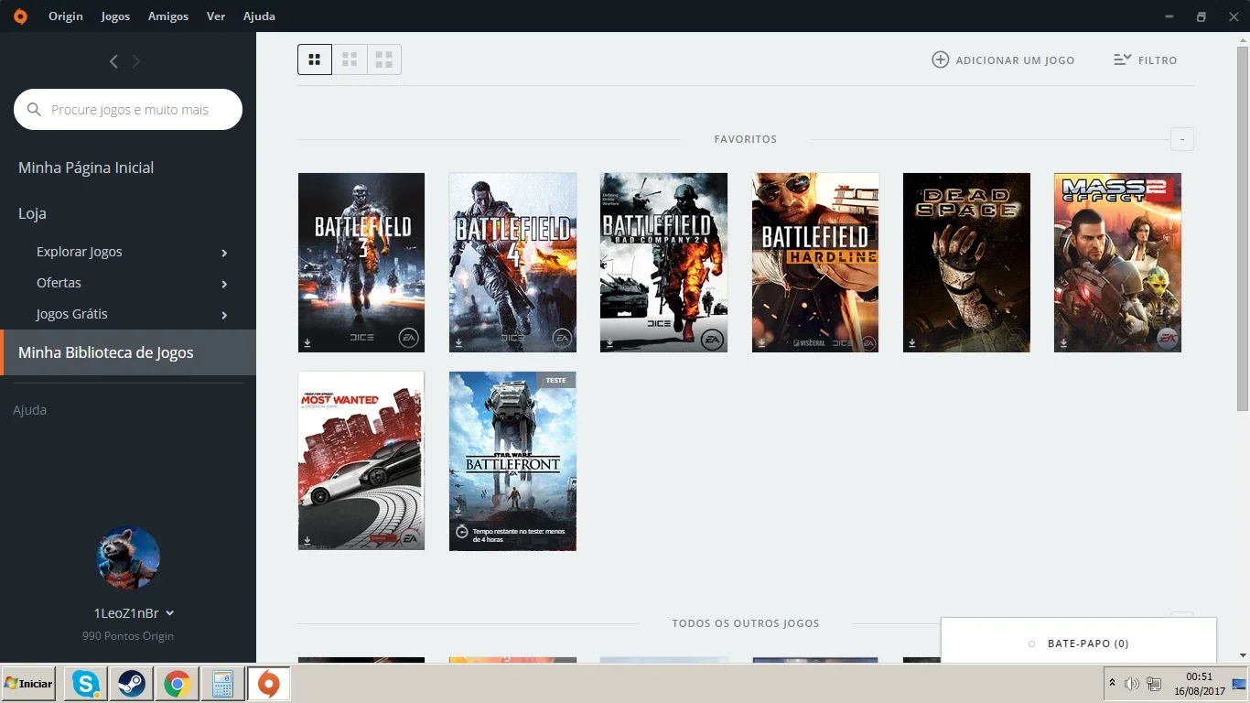Select the Battlefield Bad Company 2 tile

tap(663, 263)
